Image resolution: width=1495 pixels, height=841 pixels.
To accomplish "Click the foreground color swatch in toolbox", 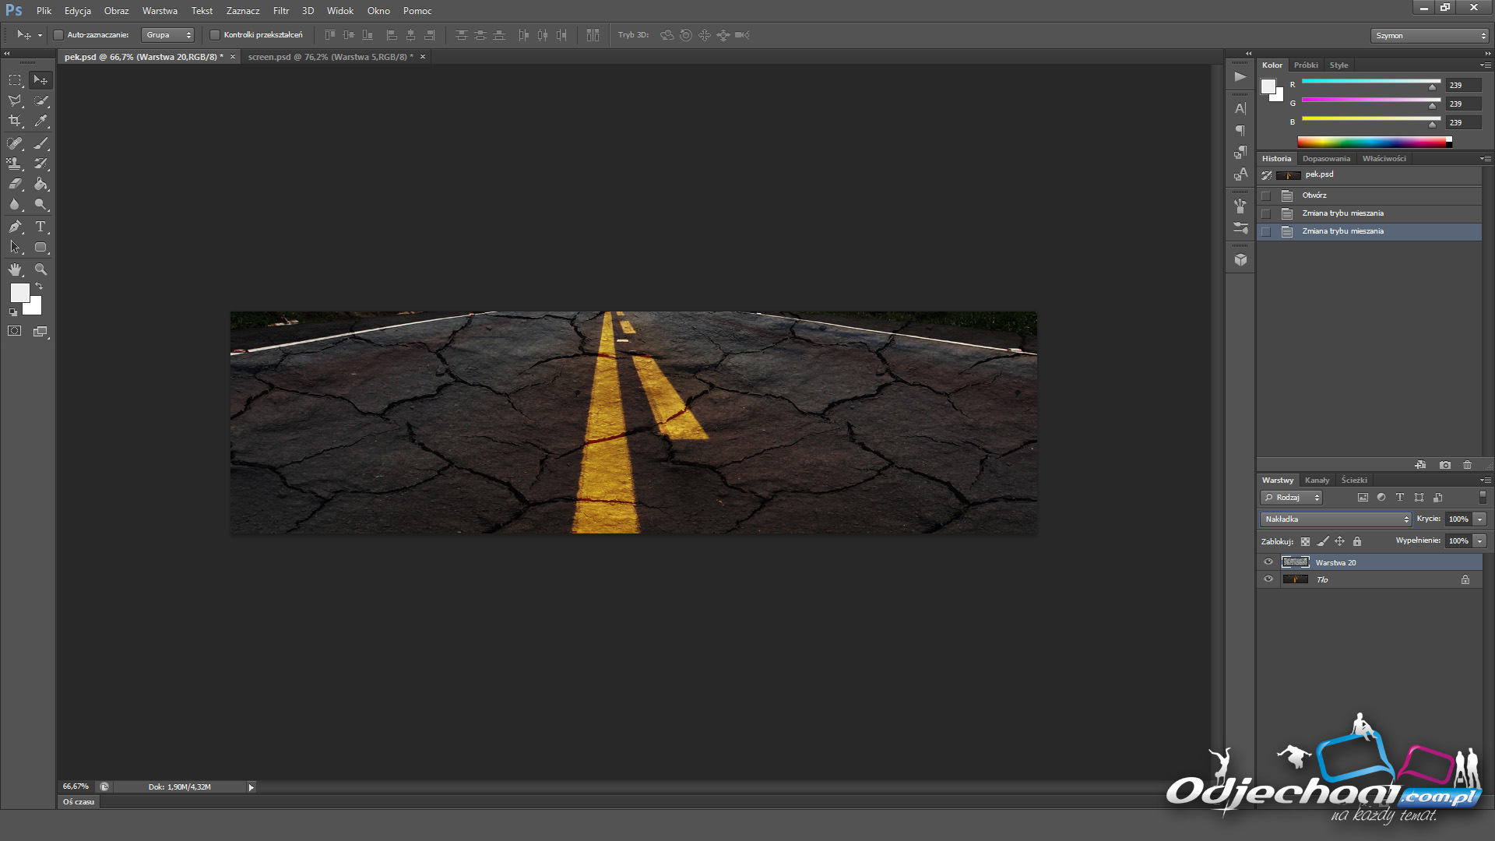I will click(19, 293).
